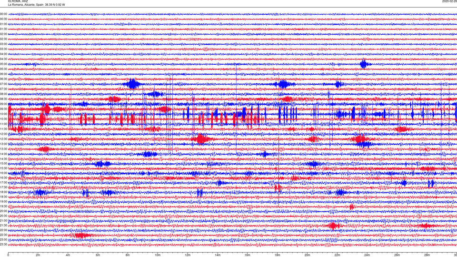Select the 05:00 time row label
Screen dimensions: 457x257
click(x=3, y=64)
